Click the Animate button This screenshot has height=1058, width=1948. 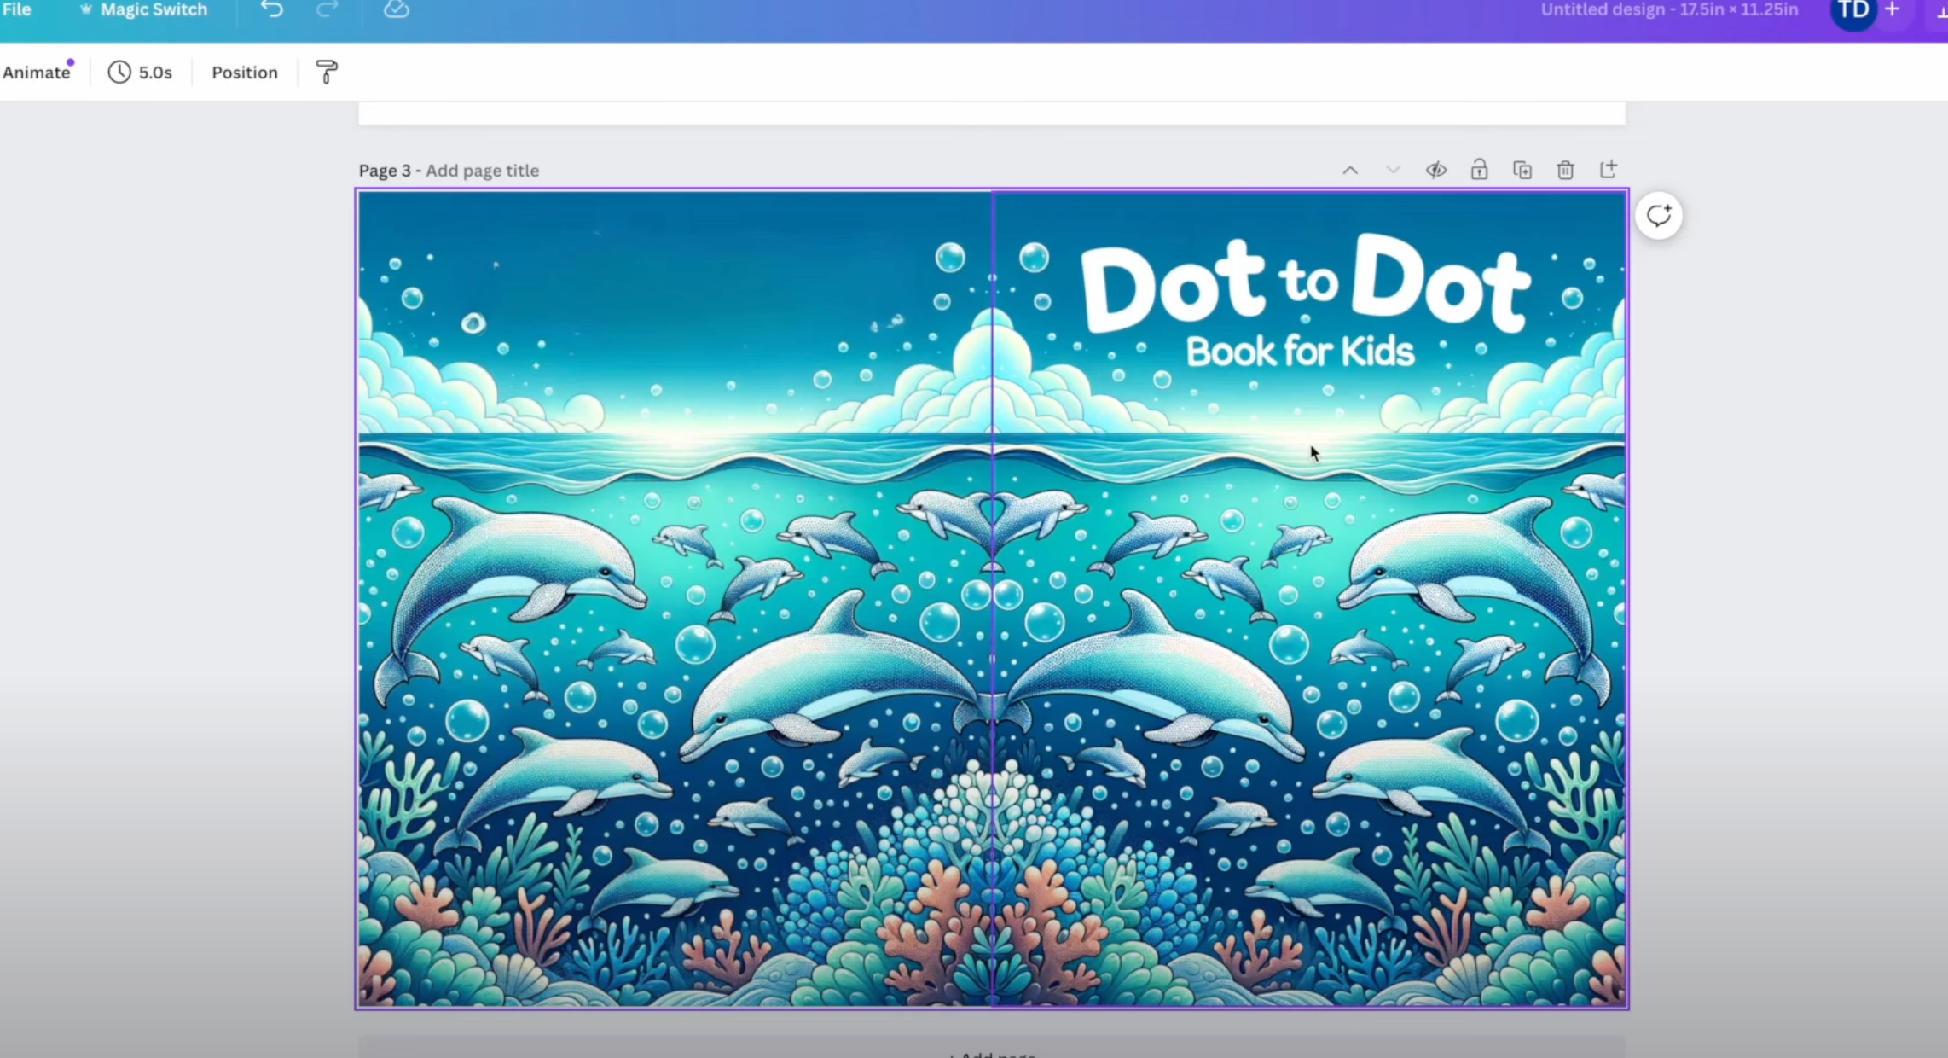pos(35,72)
